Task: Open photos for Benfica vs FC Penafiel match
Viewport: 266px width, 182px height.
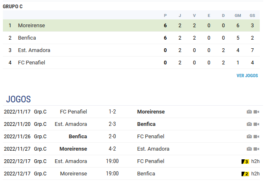Action: tap(249, 137)
